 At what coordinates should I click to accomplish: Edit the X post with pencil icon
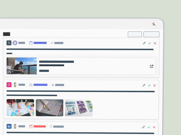pyautogui.click(x=144, y=43)
